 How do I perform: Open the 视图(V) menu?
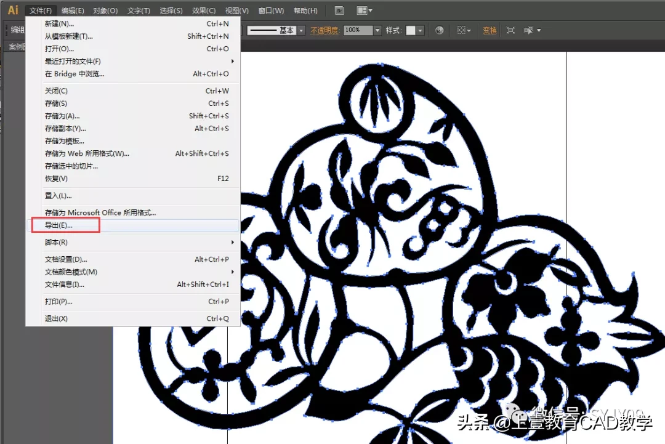pyautogui.click(x=236, y=10)
